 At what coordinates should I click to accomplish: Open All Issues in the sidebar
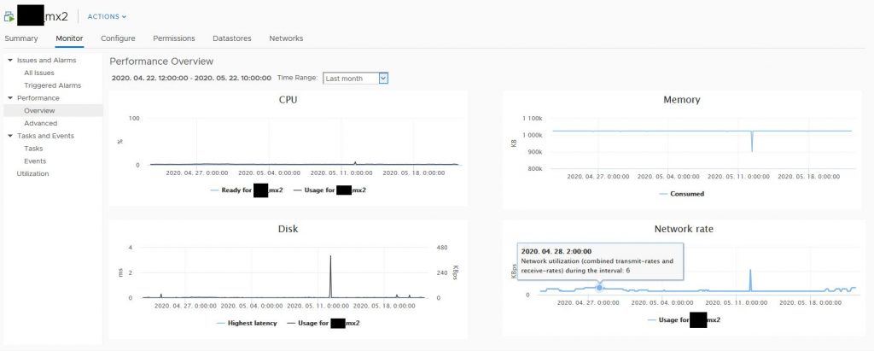tap(39, 73)
